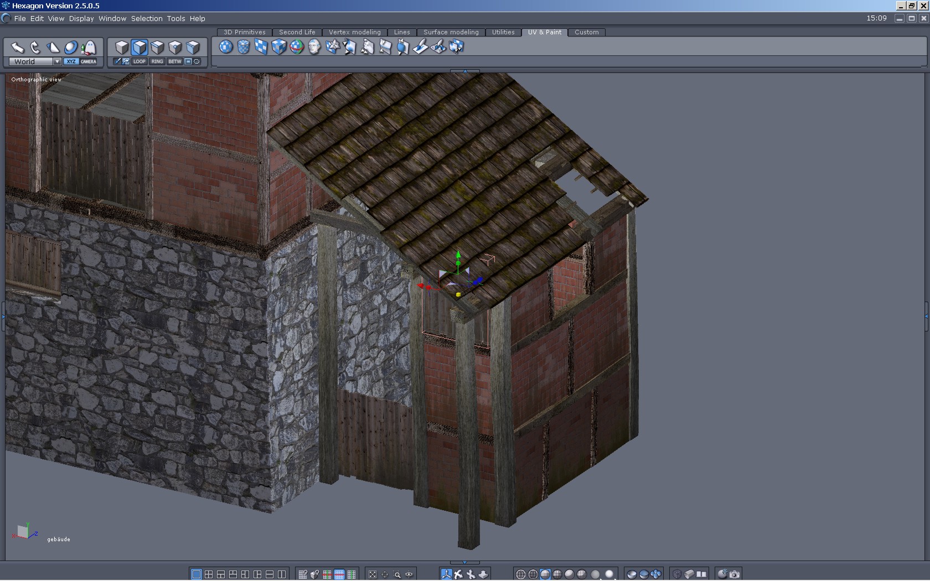Switch to the Vertex modeling tab
Viewport: 930px width, 581px height.
tap(355, 32)
